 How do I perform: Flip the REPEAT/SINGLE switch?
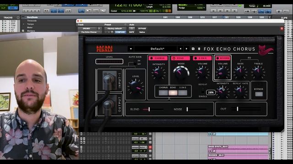tap(203, 91)
